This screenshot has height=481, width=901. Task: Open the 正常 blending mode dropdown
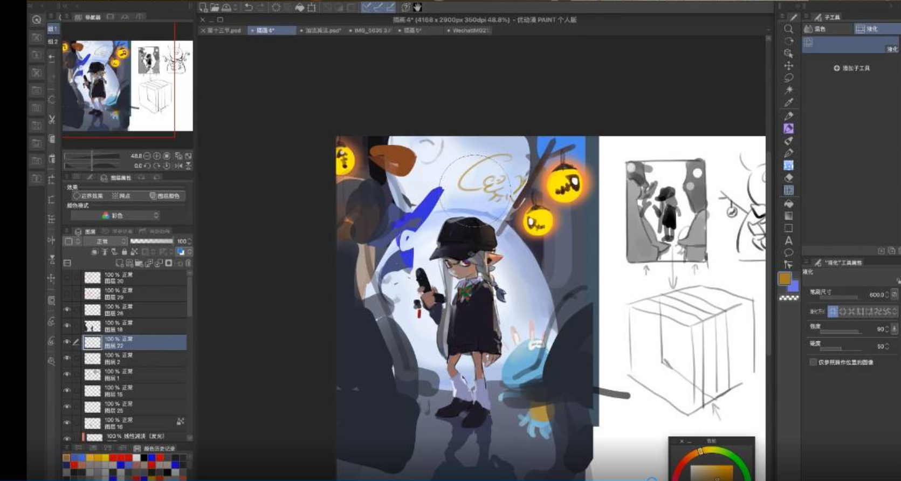[106, 241]
